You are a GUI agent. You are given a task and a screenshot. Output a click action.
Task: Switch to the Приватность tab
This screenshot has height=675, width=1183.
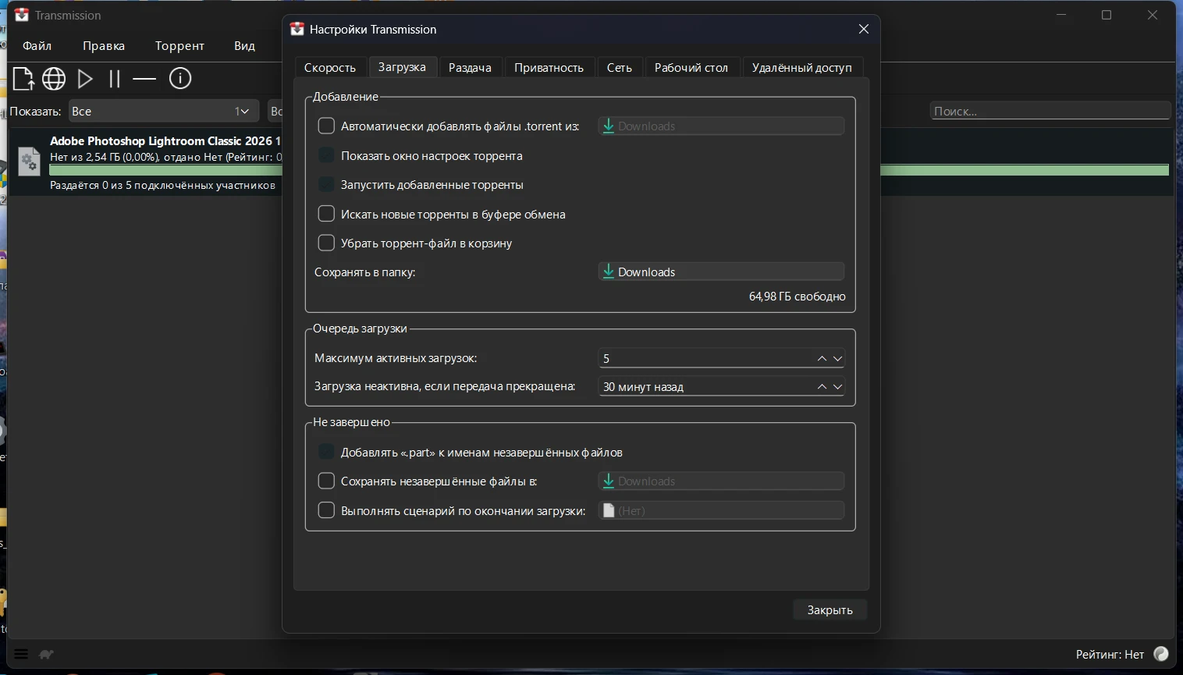click(x=549, y=68)
